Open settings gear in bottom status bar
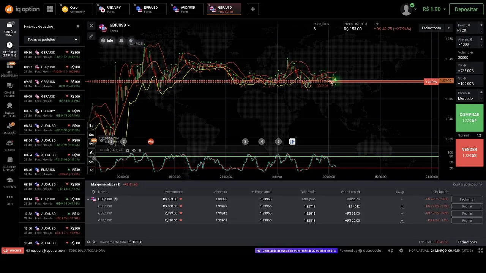Viewport: 486px width, 273px height. point(401,251)
